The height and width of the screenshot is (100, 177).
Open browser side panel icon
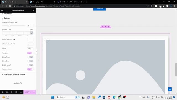(x=167, y=6)
